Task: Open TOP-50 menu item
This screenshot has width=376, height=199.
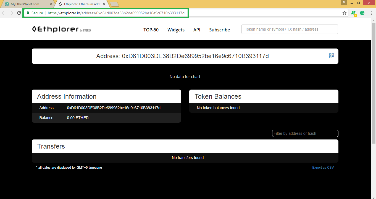Action: point(151,30)
